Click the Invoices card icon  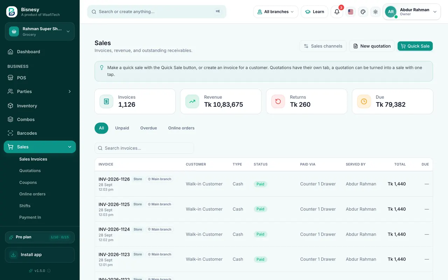(106, 101)
